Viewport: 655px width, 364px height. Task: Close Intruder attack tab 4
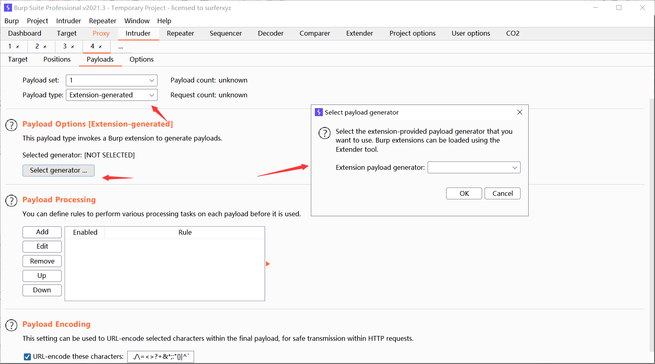tap(100, 47)
